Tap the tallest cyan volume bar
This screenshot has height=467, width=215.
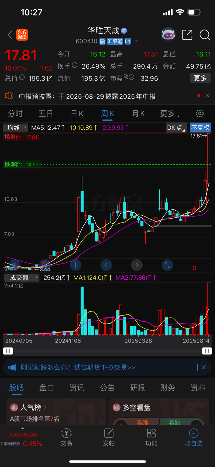[x=82, y=310]
